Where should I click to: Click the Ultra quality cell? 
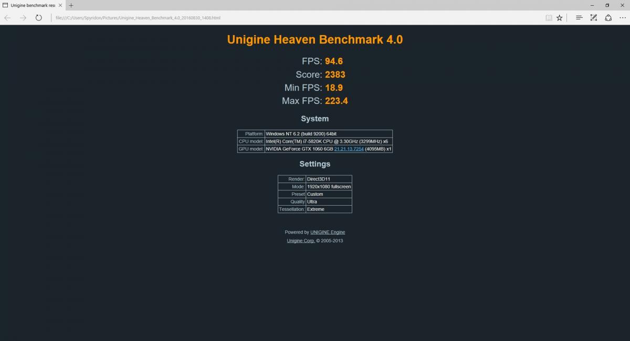[329, 201]
